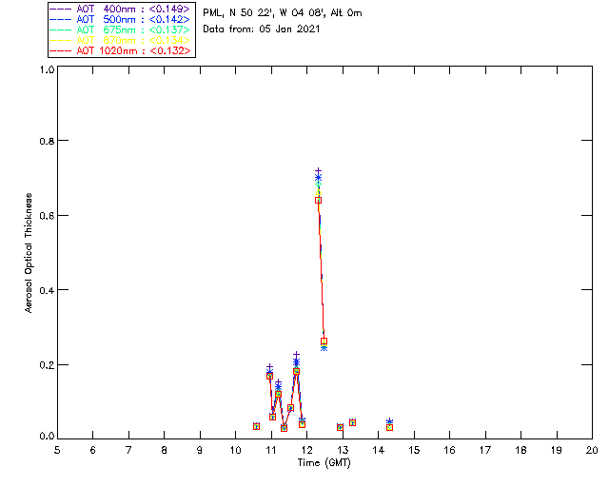Click the AOT 1020nm legend entry
The height and width of the screenshot is (487, 609).
click(x=121, y=50)
